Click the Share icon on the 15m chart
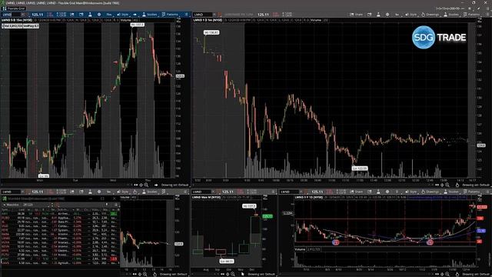 pos(72,15)
